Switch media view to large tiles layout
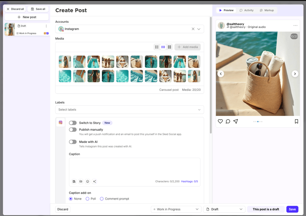This screenshot has width=306, height=216. point(169,47)
